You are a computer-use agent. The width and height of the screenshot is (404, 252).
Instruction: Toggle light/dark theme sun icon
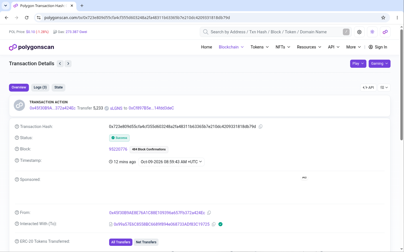pyautogui.click(x=372, y=32)
